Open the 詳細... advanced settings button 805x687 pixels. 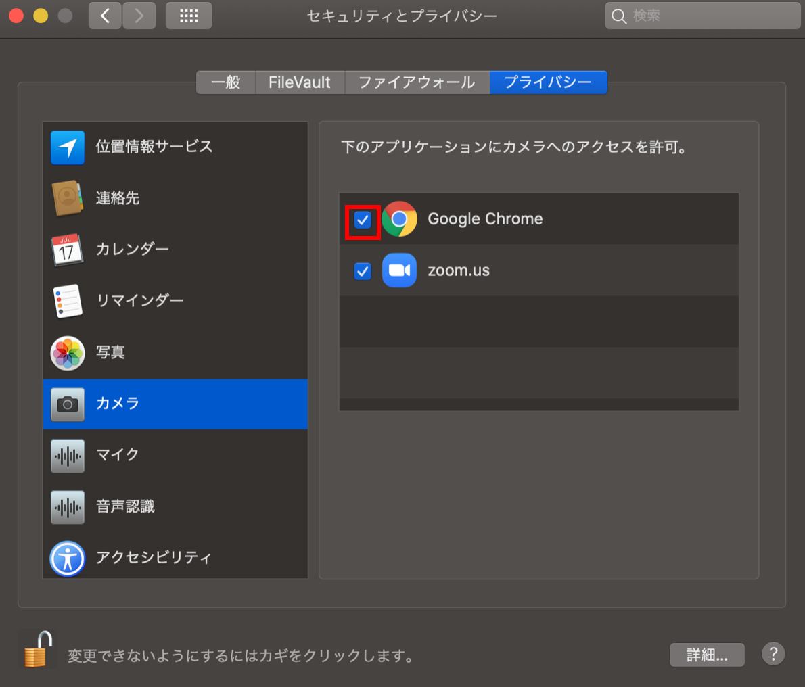[707, 655]
